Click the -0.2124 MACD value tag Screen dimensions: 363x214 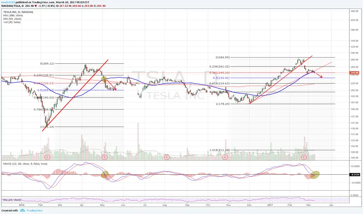[x=354, y=175]
